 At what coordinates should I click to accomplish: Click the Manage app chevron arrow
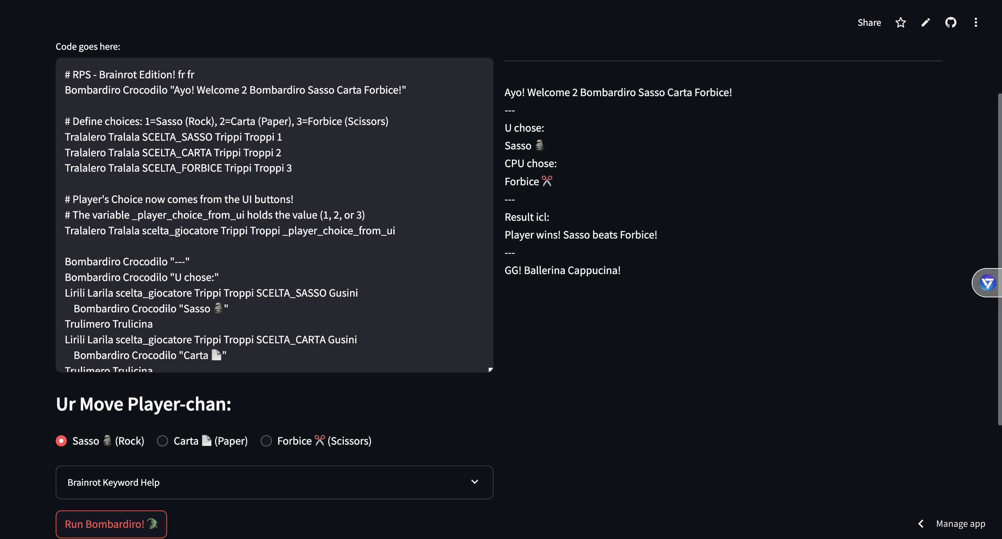point(921,523)
